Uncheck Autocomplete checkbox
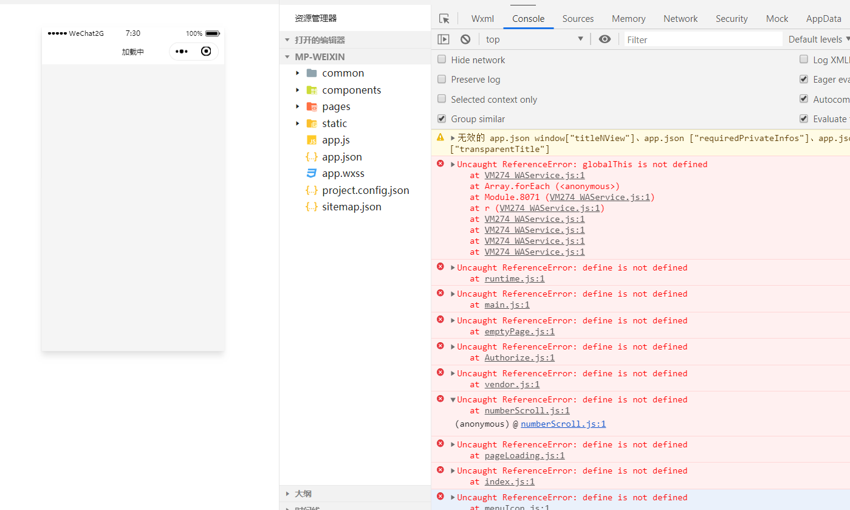The width and height of the screenshot is (850, 510). tap(804, 99)
